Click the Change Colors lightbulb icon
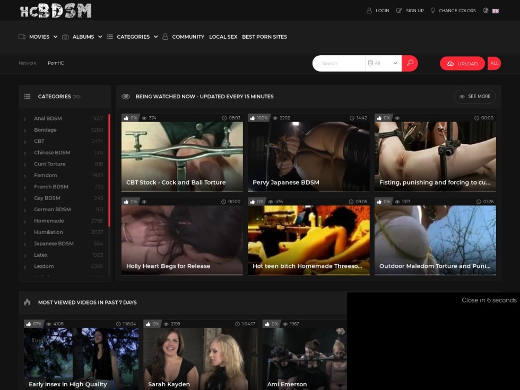 [433, 11]
